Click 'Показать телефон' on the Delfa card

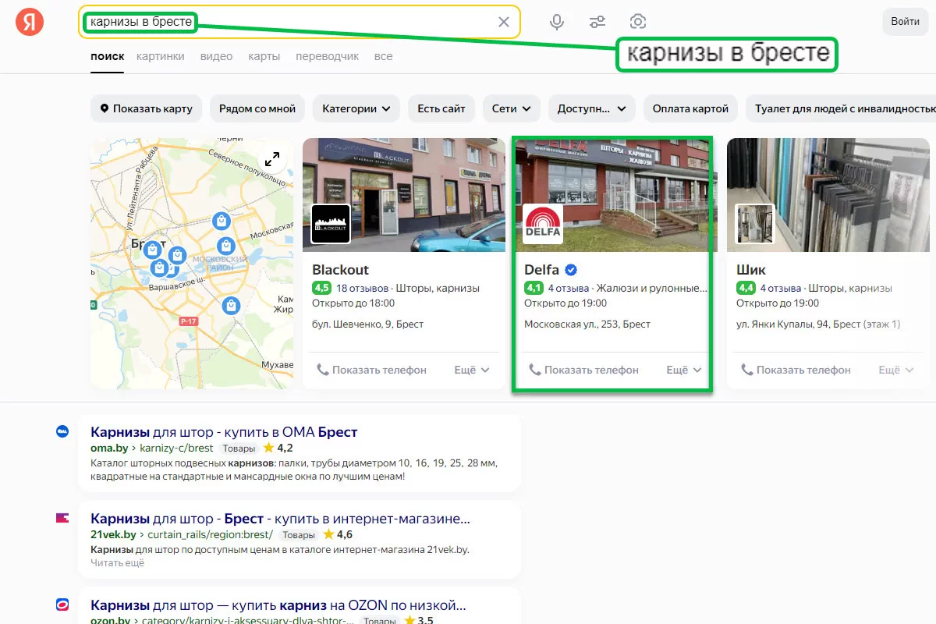[583, 370]
